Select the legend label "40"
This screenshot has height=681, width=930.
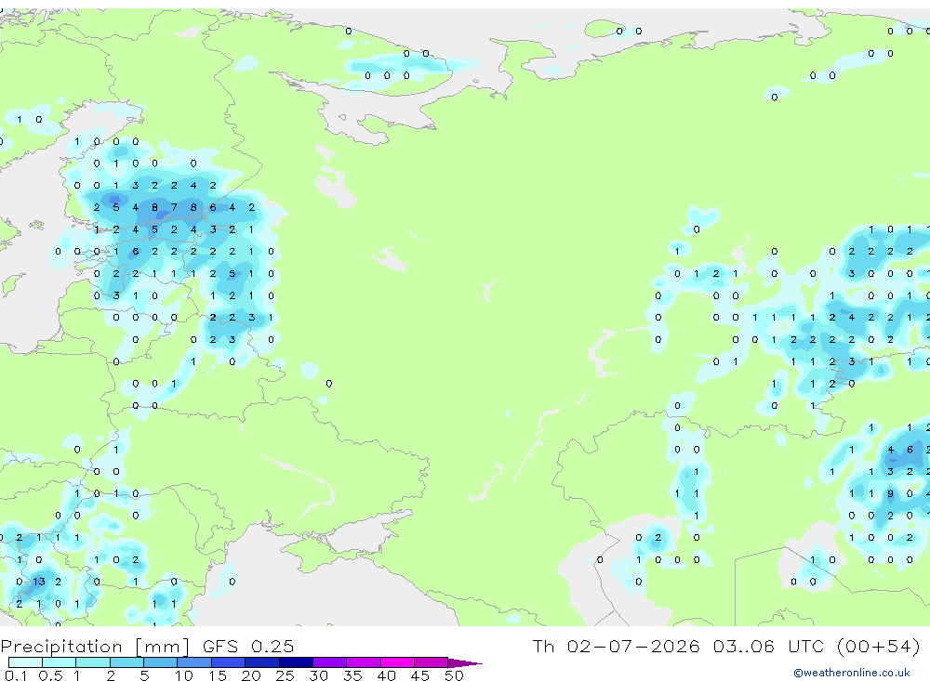coord(386,675)
